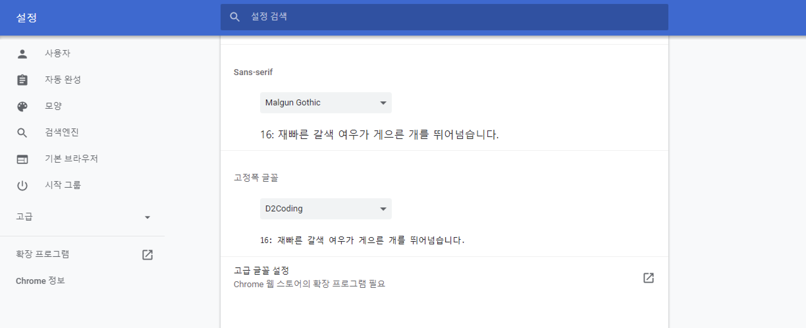Open the 사용자 settings section

(x=58, y=54)
